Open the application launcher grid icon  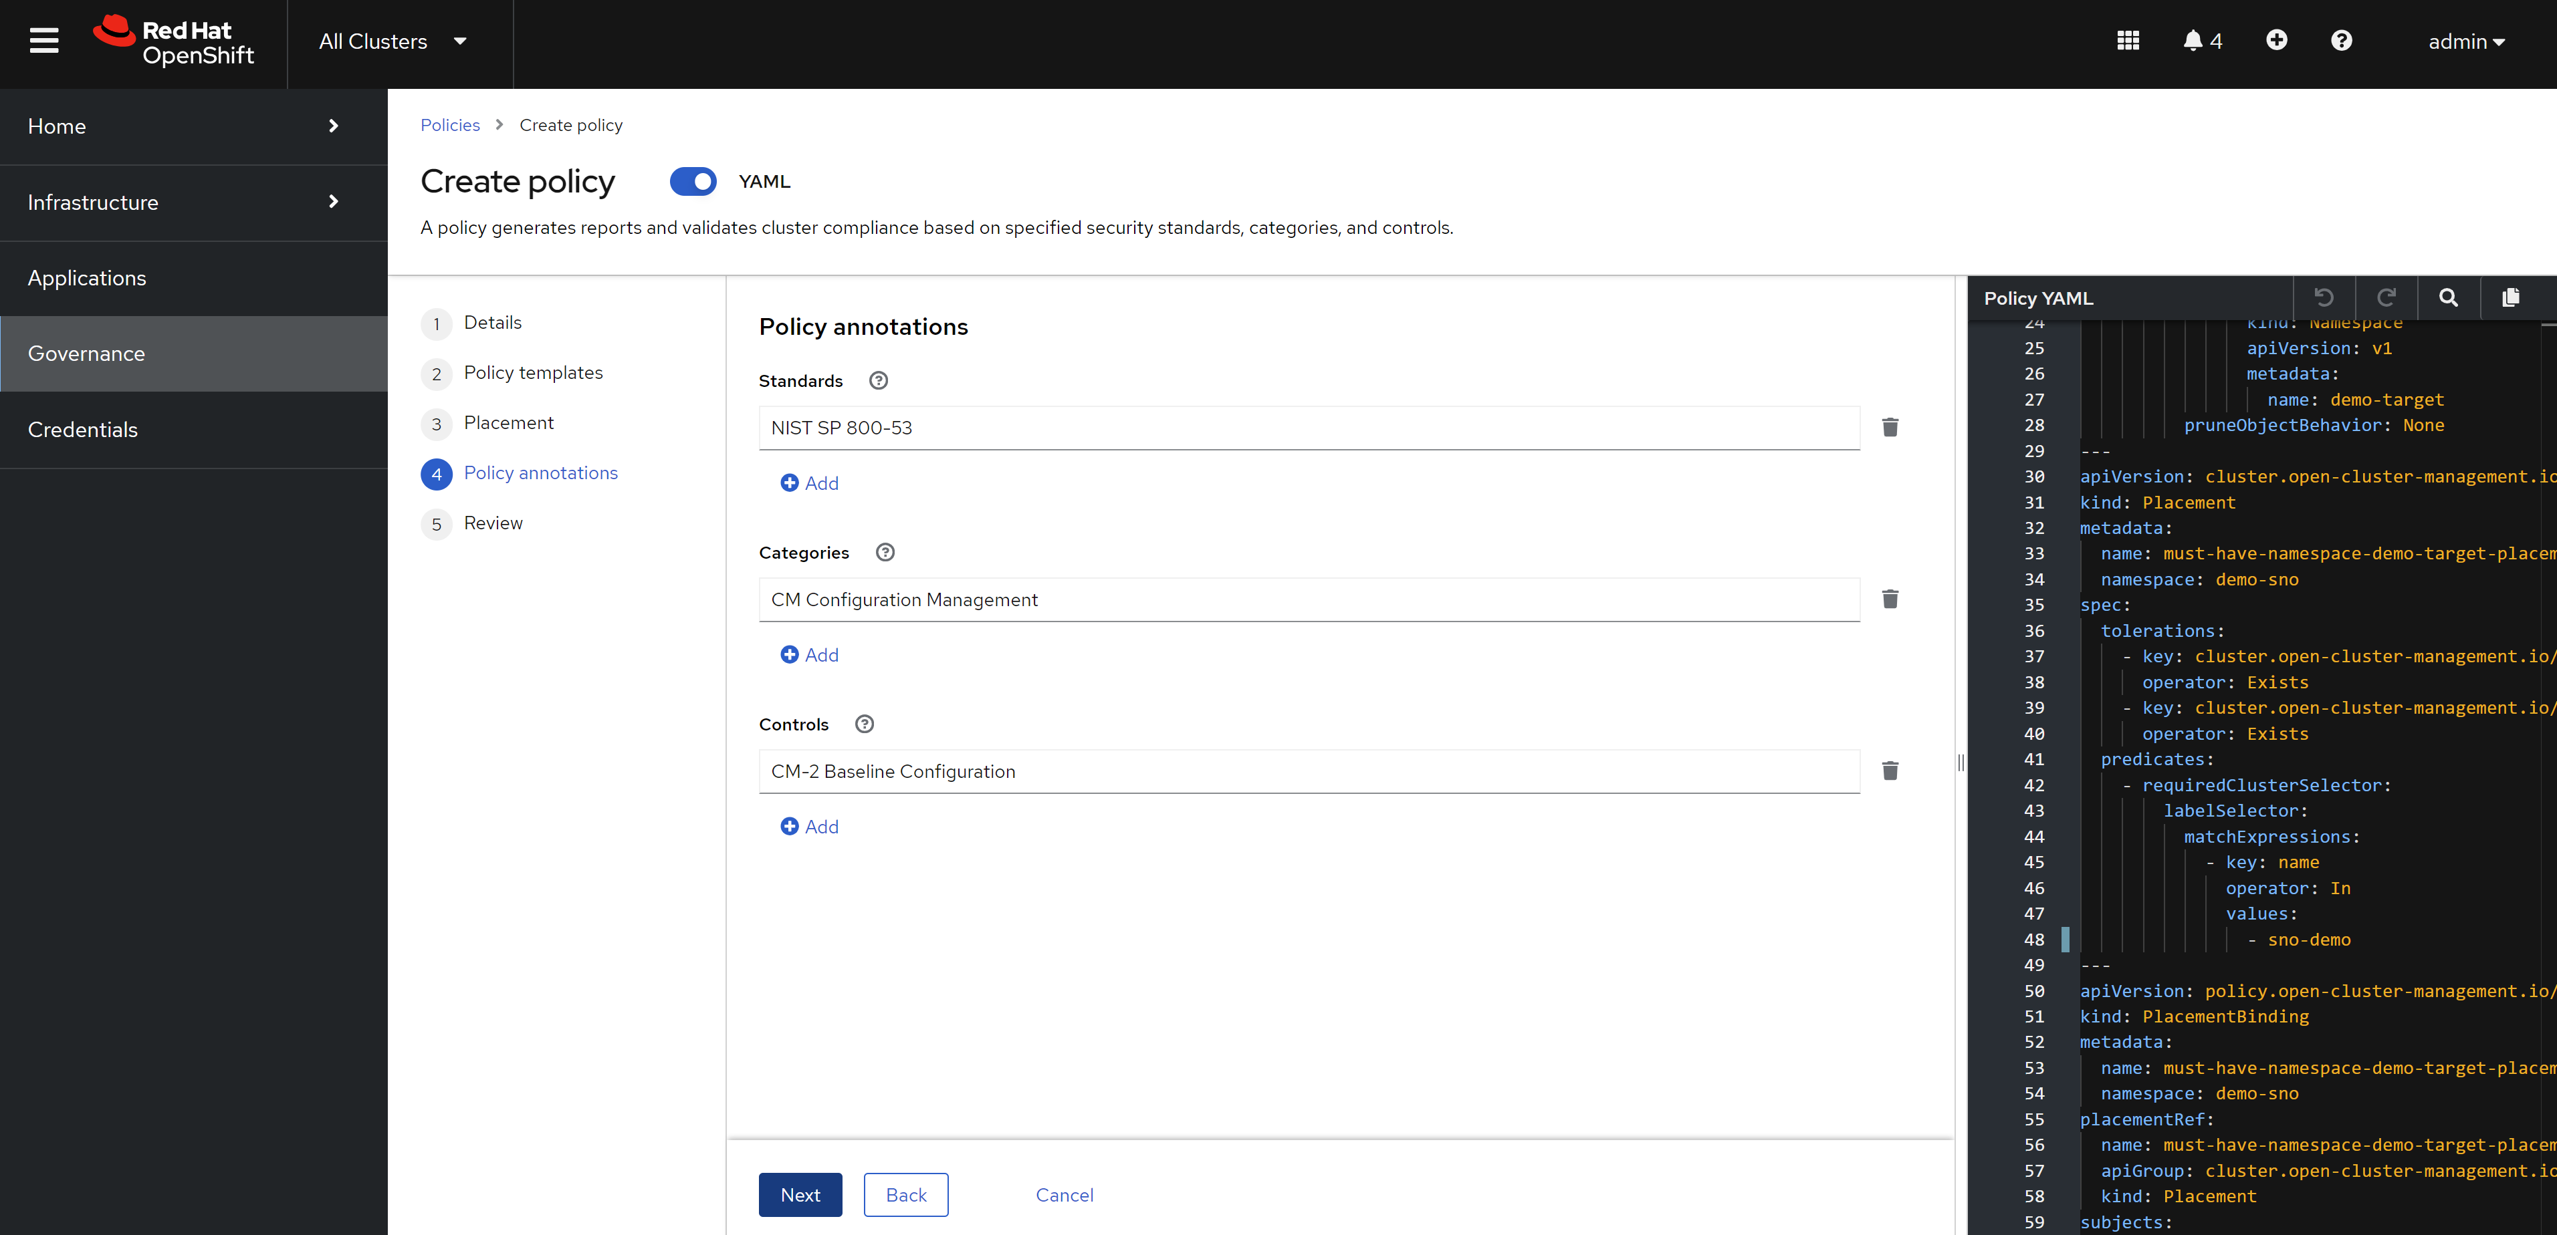[2127, 41]
